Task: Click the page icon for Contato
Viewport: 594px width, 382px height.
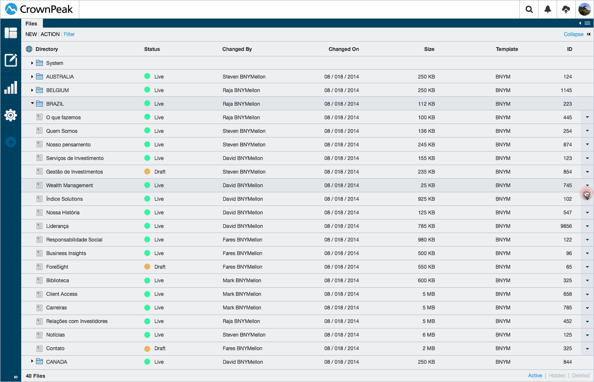Action: (39, 348)
